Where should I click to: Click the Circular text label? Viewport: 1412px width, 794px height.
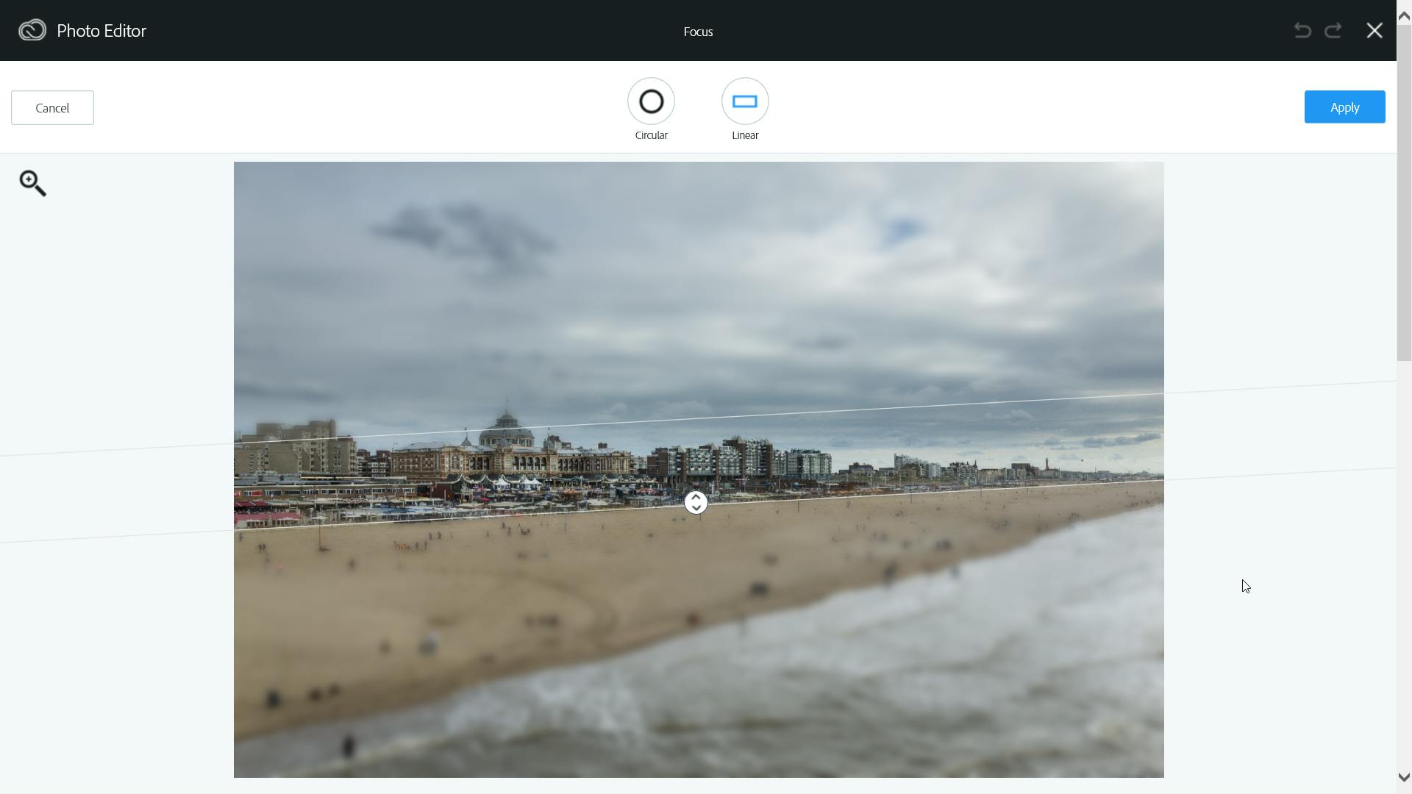pos(651,135)
